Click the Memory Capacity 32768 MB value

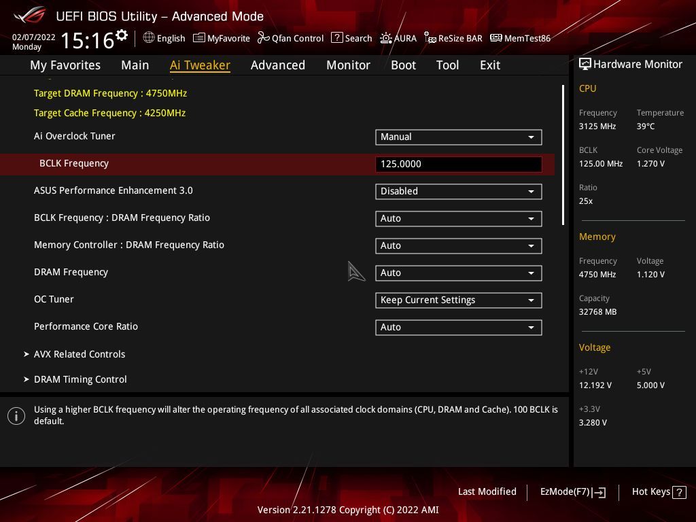point(597,311)
